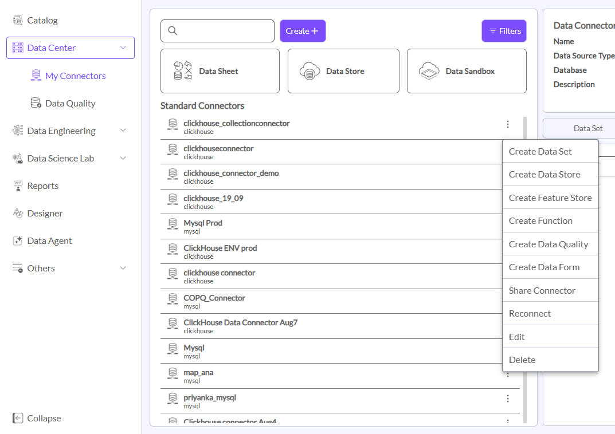Click the Reports icon in sidebar

coord(18,186)
